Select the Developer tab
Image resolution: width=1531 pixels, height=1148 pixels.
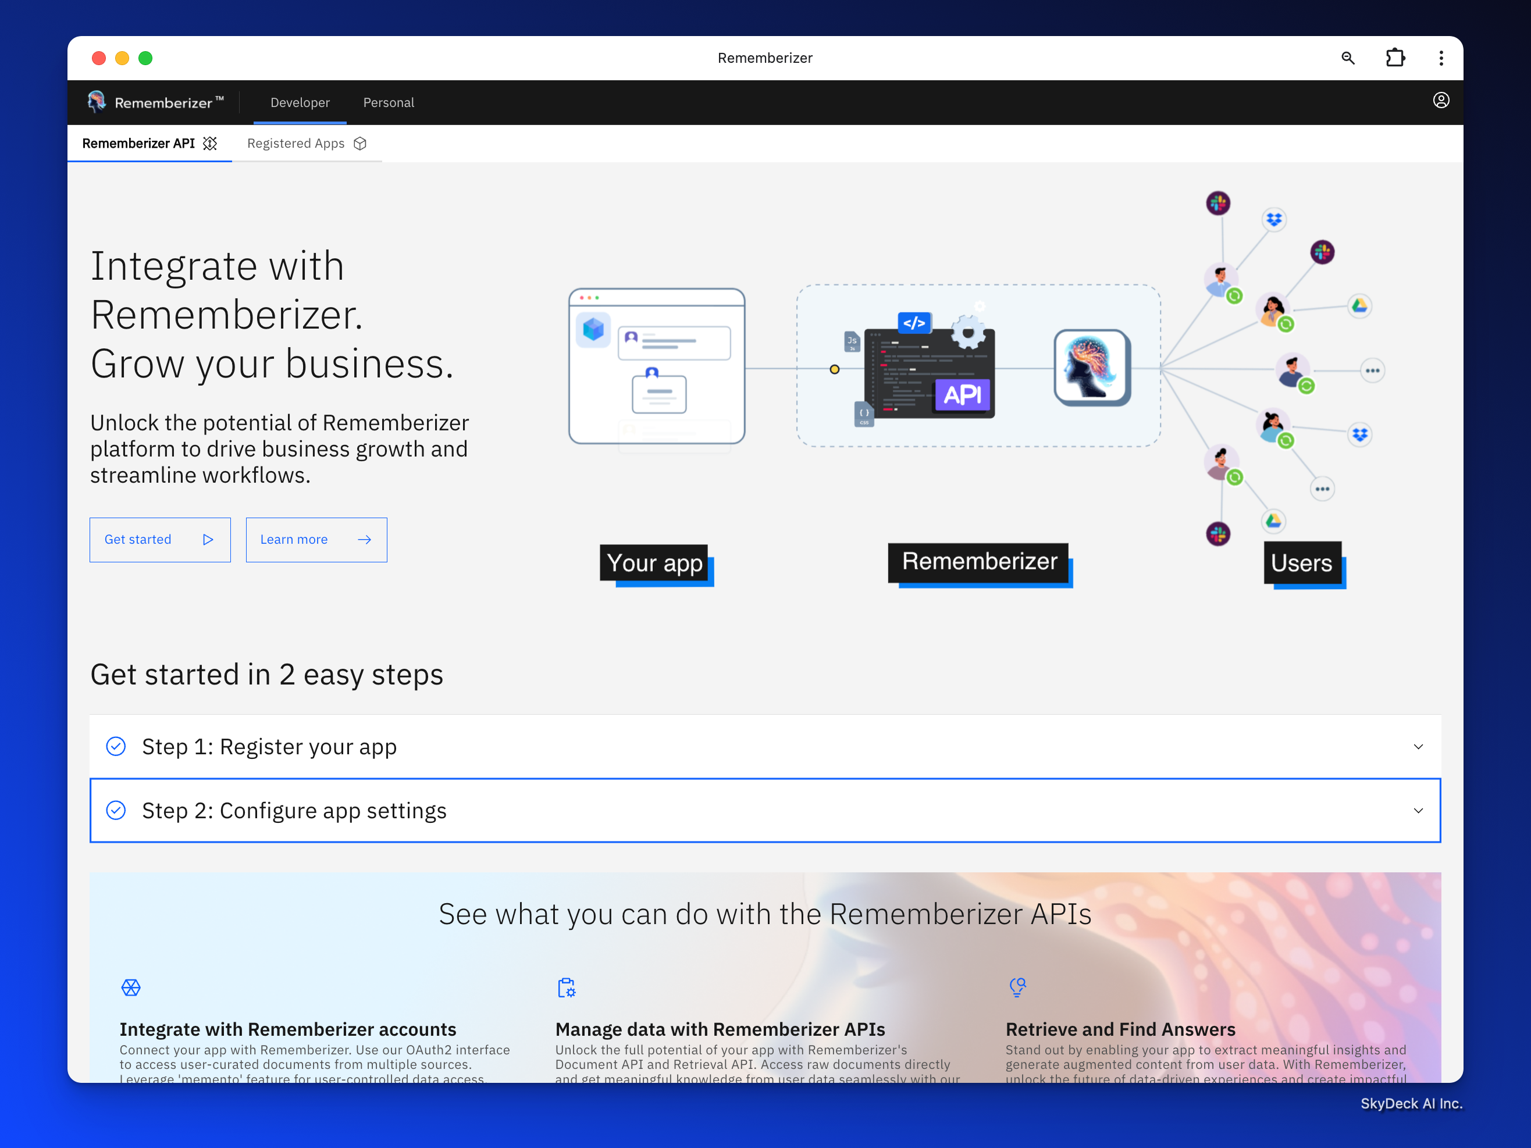pos(300,102)
